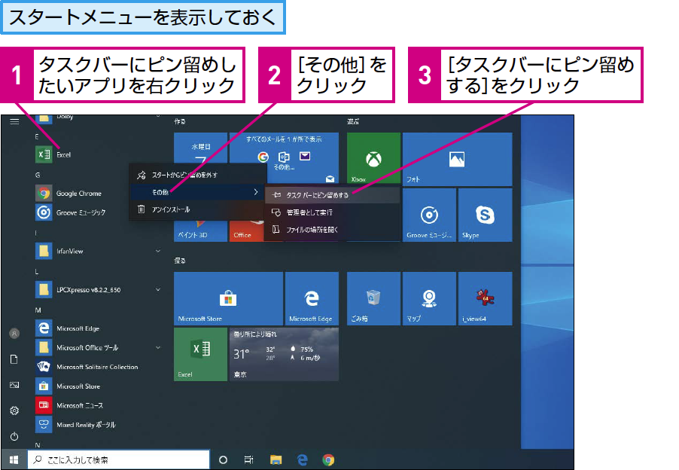Choose 管理者として実行 in the submenu
This screenshot has height=470, width=679.
point(332,212)
